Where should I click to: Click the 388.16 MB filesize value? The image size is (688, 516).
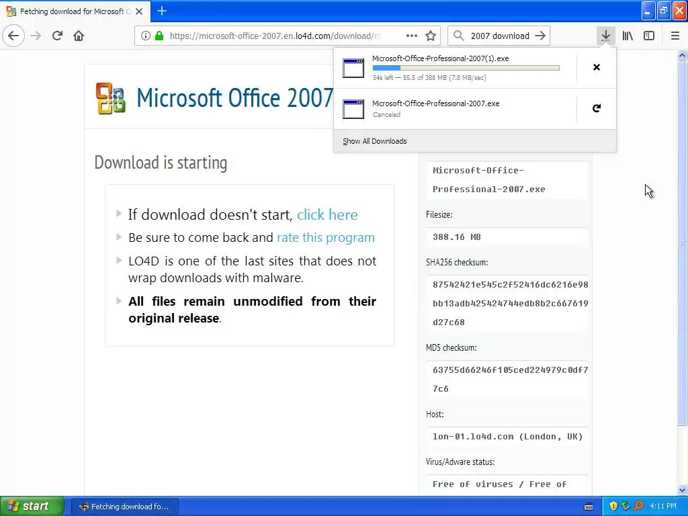[457, 237]
